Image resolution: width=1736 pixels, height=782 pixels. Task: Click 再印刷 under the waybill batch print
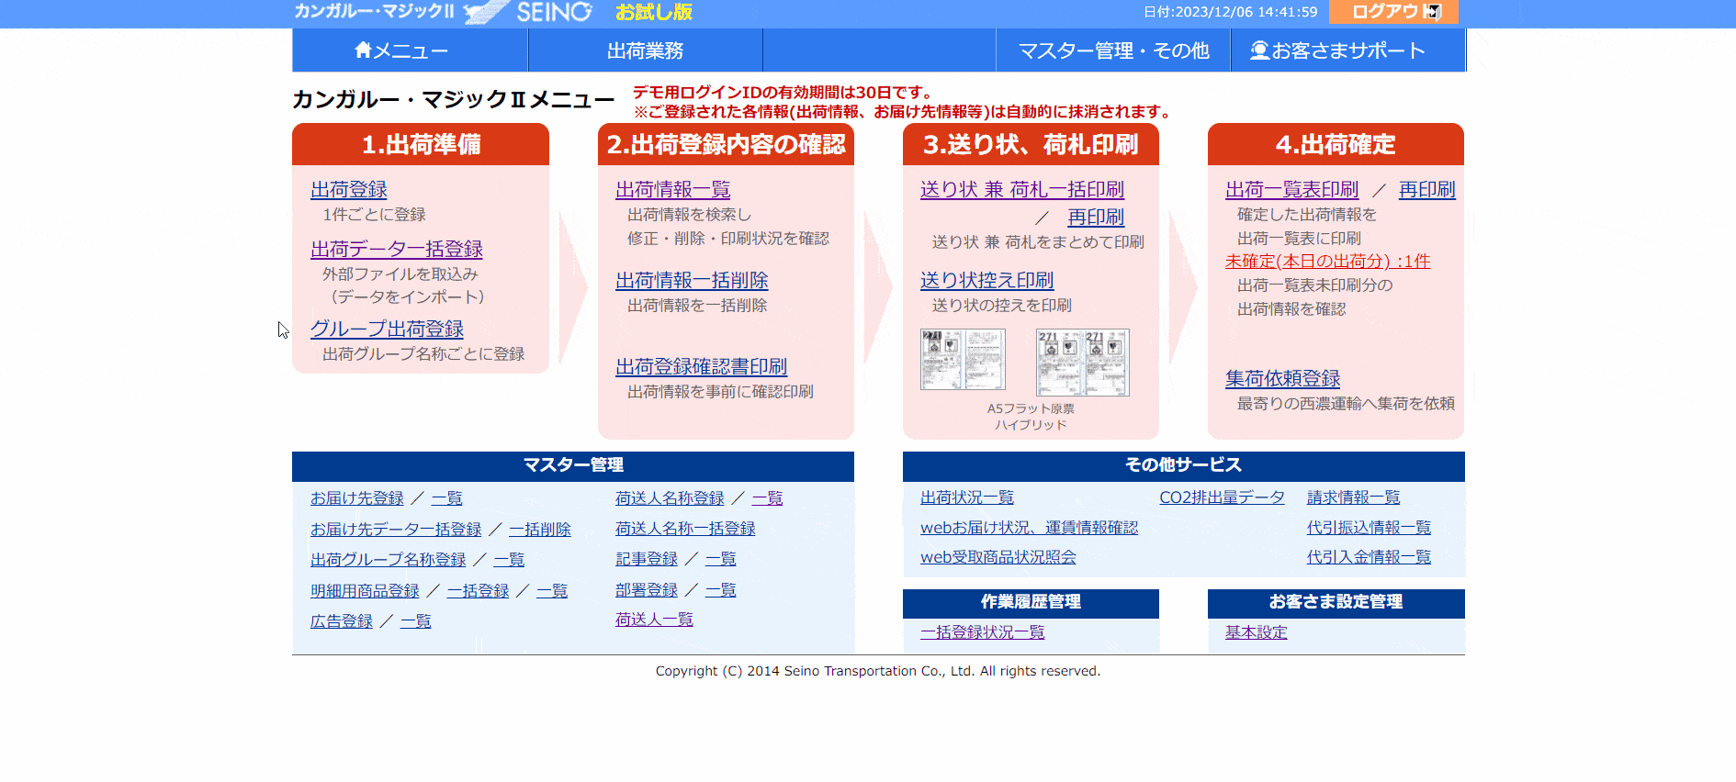tap(1096, 217)
